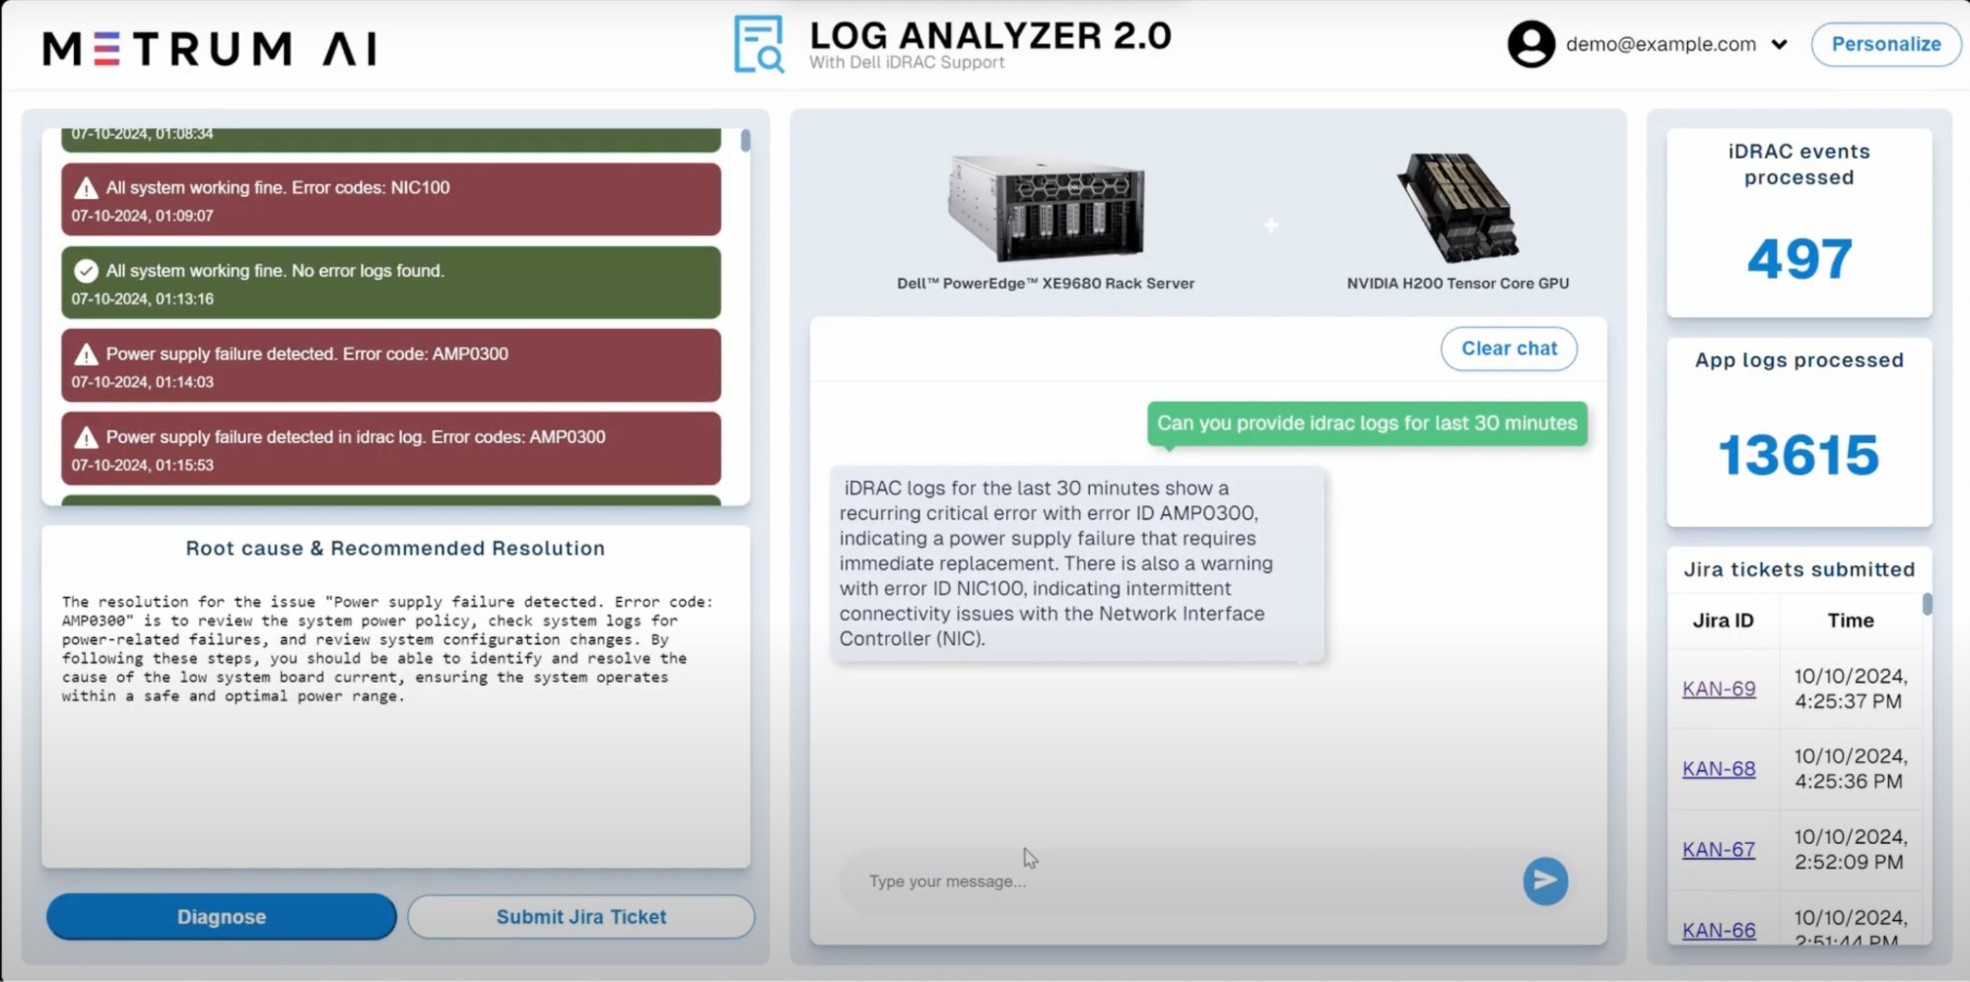Click the 'Dell PowerEdge XE9680 Rack Server' caption
1970x982 pixels.
point(1046,284)
